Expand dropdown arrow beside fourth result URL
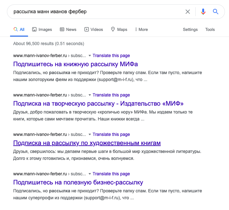The image size is (229, 210). click(x=90, y=174)
